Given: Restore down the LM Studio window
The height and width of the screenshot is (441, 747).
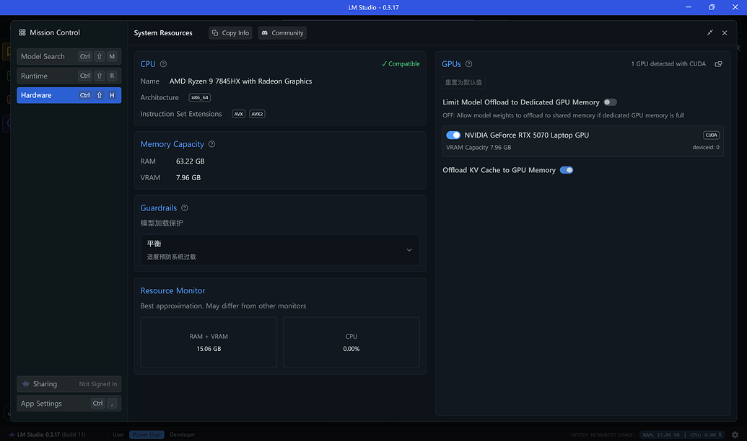Looking at the screenshot, I should pyautogui.click(x=712, y=7).
